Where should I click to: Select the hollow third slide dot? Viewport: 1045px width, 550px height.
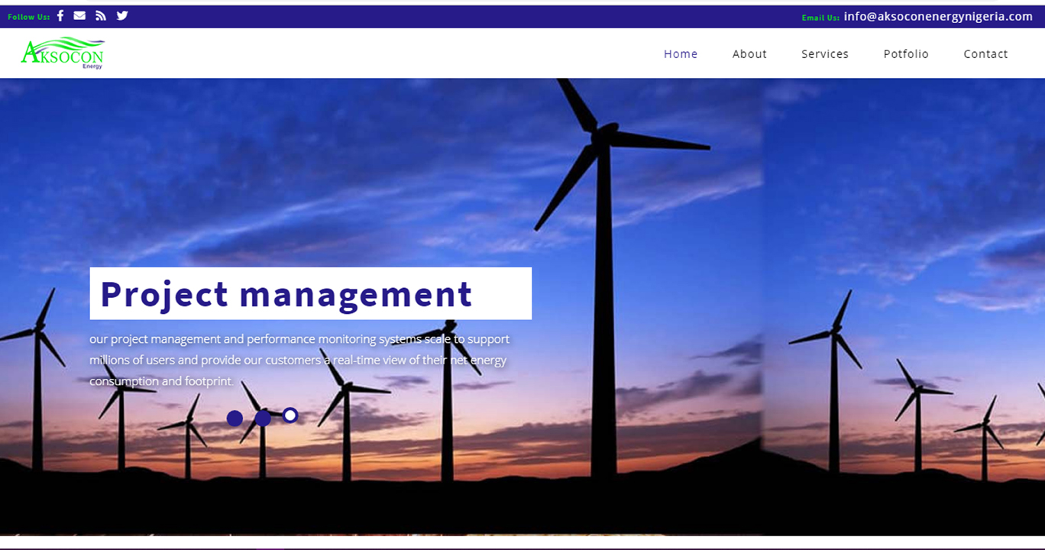[290, 415]
